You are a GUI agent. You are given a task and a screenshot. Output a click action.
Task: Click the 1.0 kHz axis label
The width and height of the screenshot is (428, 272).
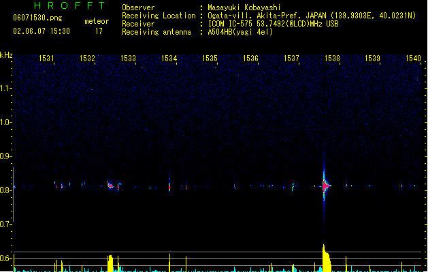click(x=5, y=122)
